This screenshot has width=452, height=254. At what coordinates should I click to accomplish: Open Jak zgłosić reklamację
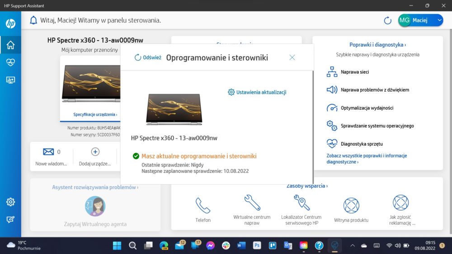point(400,210)
